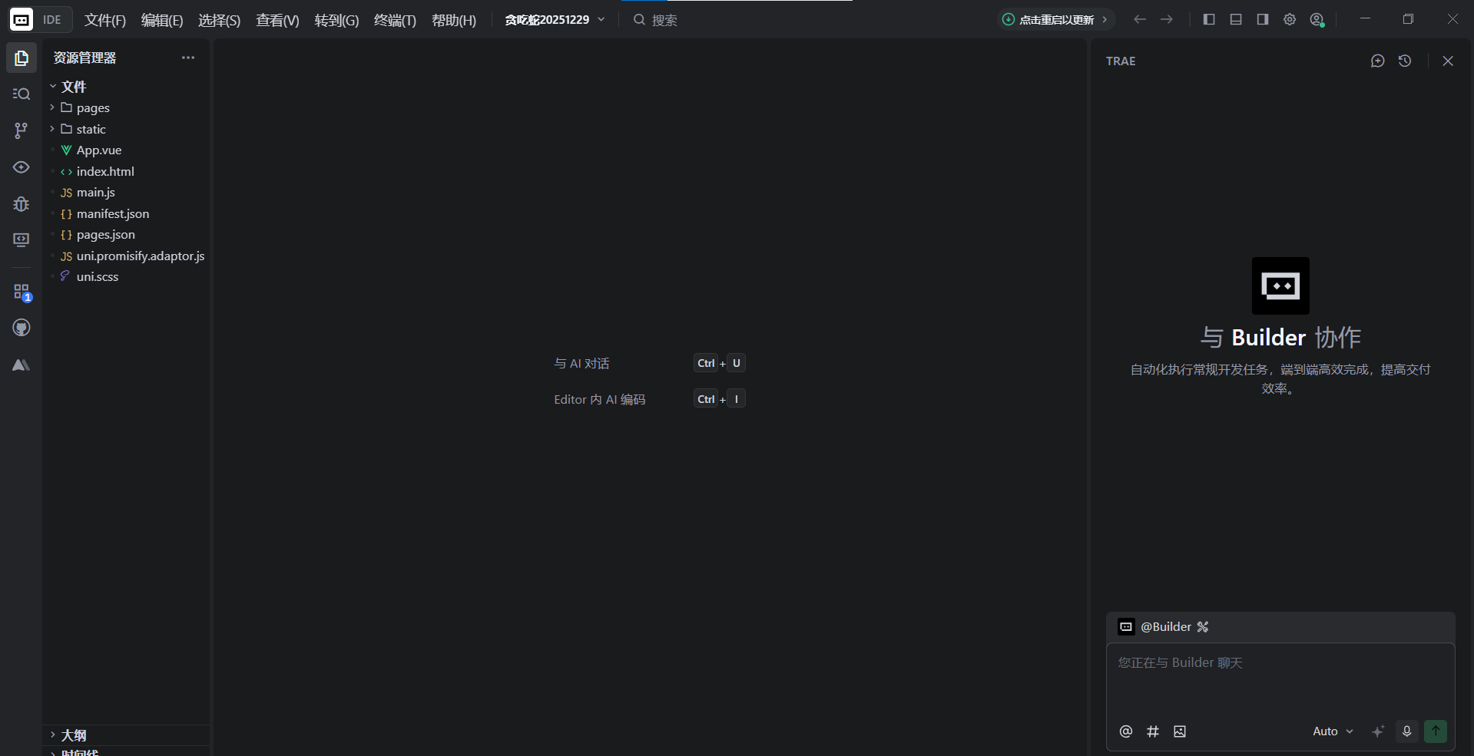
Task: Open manifest.json in the file tree
Action: [112, 214]
